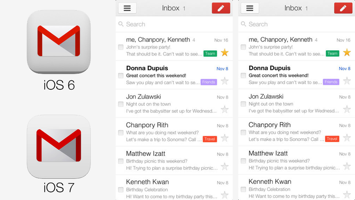Tap the red compose pencil in right inbox
Screen dimensions: 355x200
[343, 8]
